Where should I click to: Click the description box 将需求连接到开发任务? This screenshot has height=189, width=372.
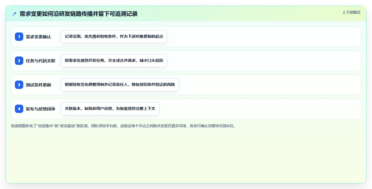114,61
